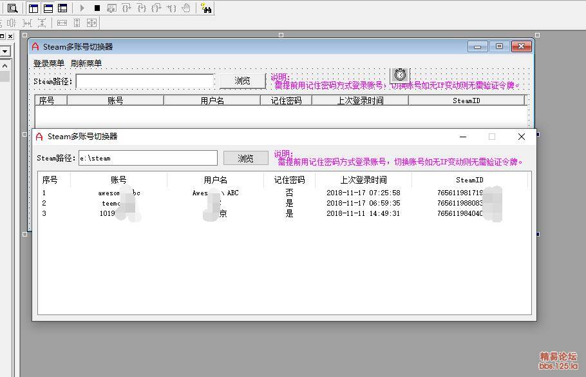Click the up arrow of the left panel scrollbar
This screenshot has width=586, height=377.
(x=5, y=66)
